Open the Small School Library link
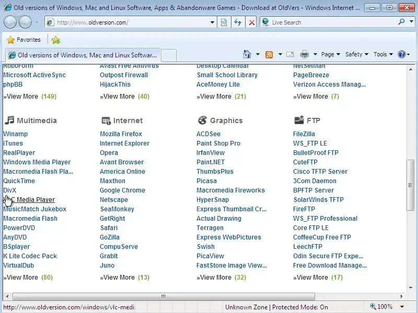 227,75
